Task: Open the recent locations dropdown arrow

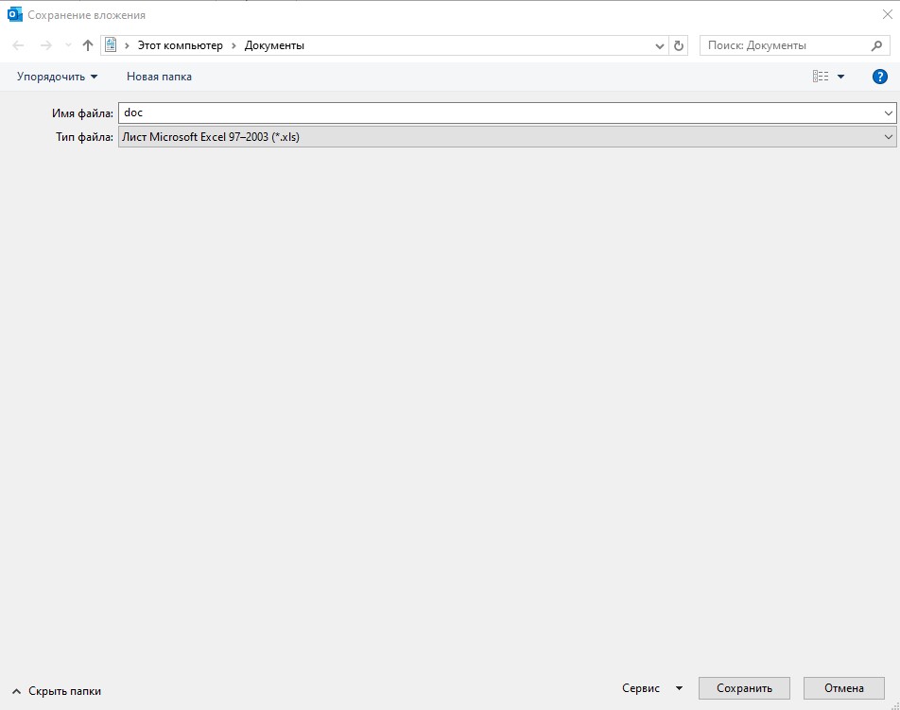Action: [x=67, y=45]
